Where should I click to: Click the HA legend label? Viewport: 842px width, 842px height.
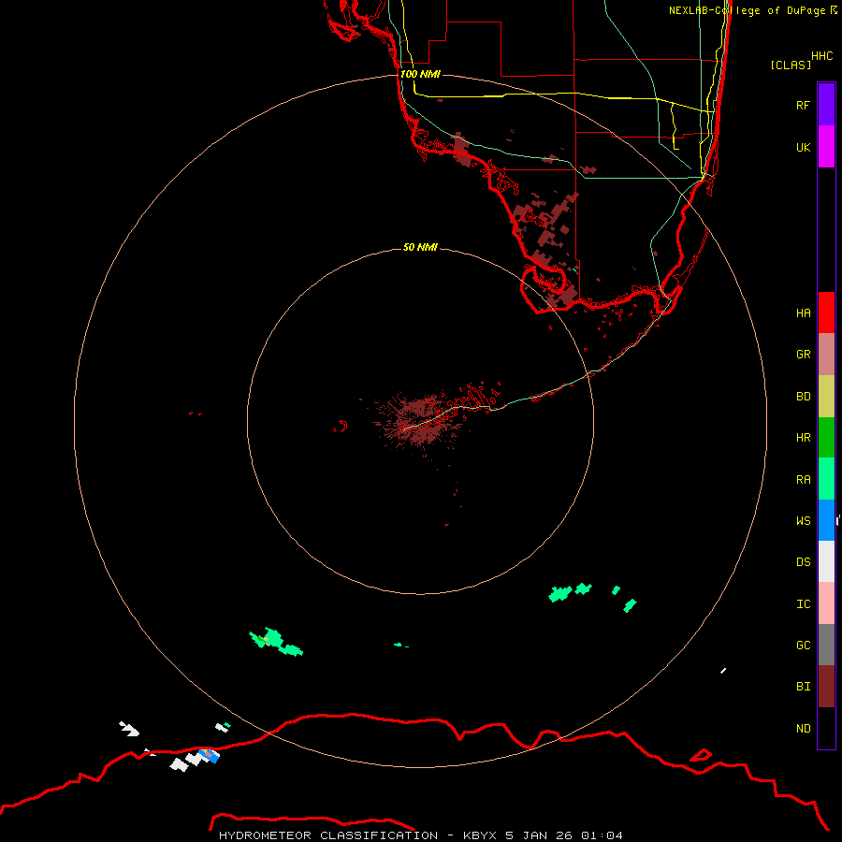[x=803, y=312]
